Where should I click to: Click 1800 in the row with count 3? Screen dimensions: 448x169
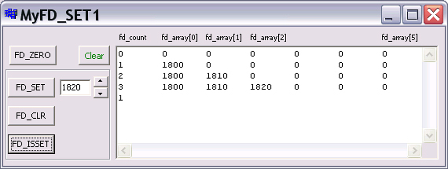click(172, 87)
